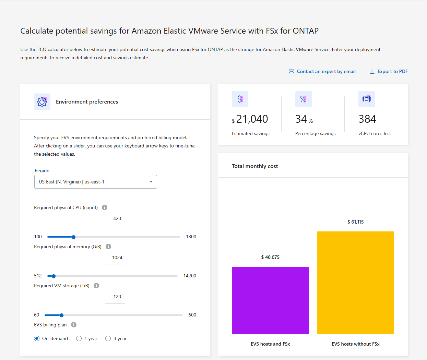The image size is (427, 360).
Task: Open the Region dropdown showing US East
Action: click(x=96, y=182)
